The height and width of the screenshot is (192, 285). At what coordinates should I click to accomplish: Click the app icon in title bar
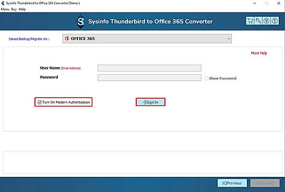3,3
